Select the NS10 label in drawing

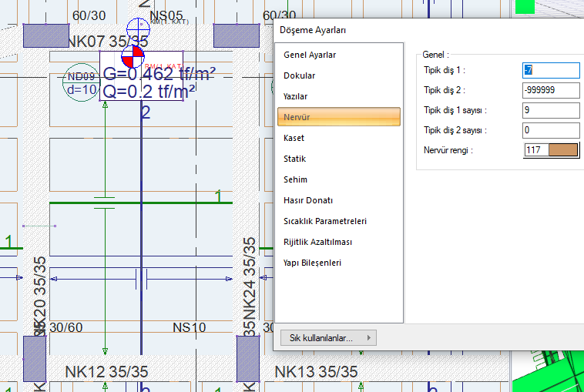click(190, 327)
